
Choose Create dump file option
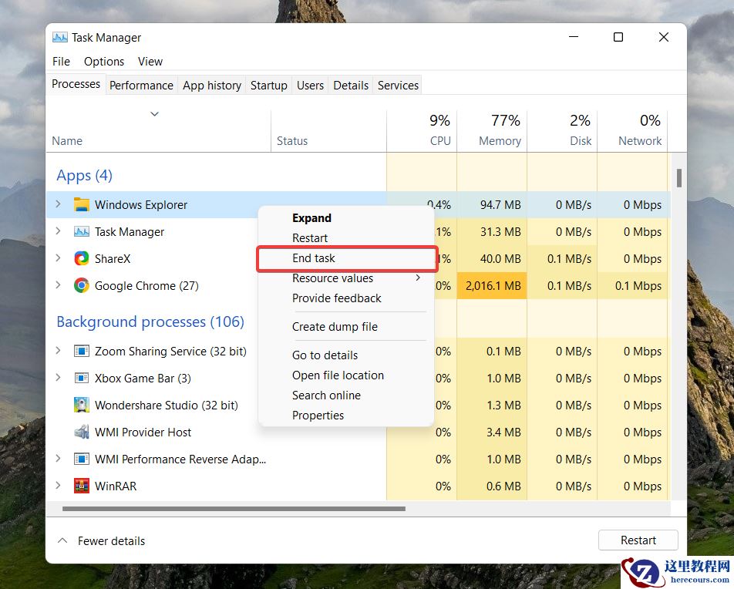click(x=346, y=327)
